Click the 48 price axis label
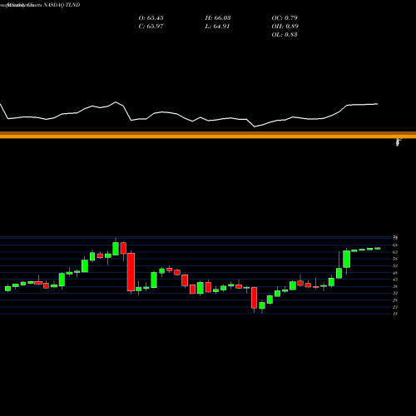 [395, 273]
